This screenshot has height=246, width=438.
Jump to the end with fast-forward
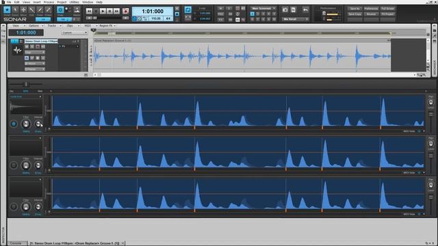(x=117, y=11)
